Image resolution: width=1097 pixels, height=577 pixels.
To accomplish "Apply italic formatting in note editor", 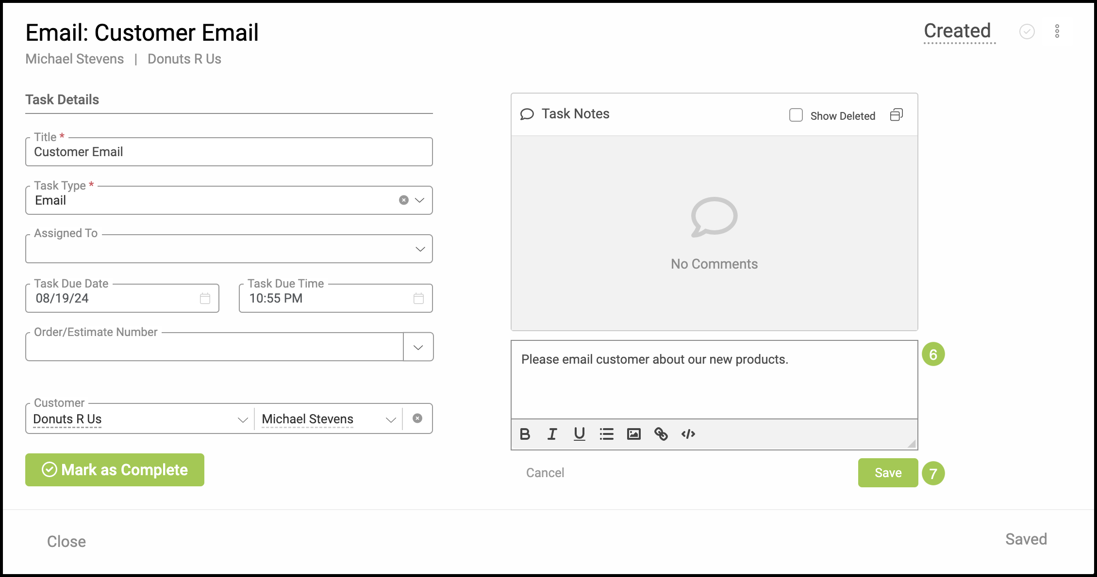I will pyautogui.click(x=552, y=434).
